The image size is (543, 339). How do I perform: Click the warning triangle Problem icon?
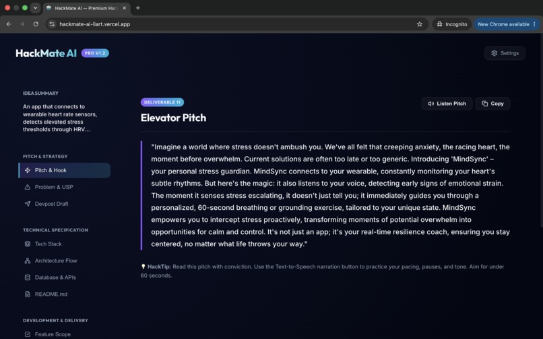click(28, 187)
